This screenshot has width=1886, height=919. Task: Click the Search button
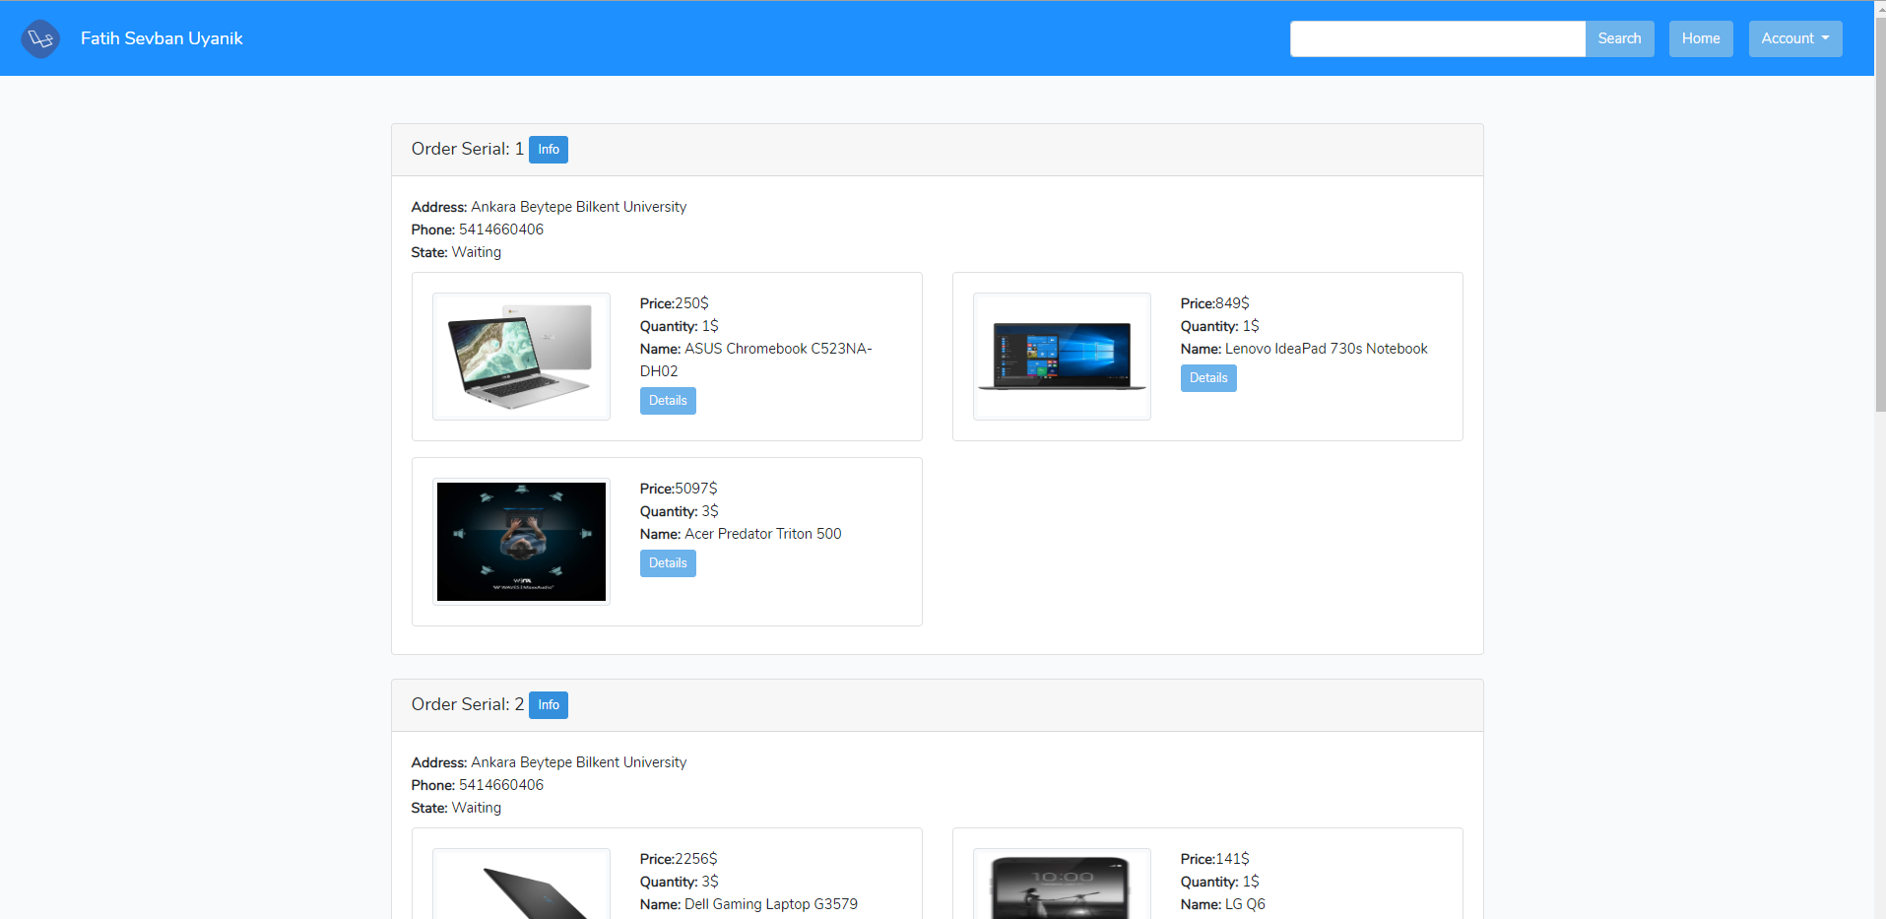(x=1619, y=38)
